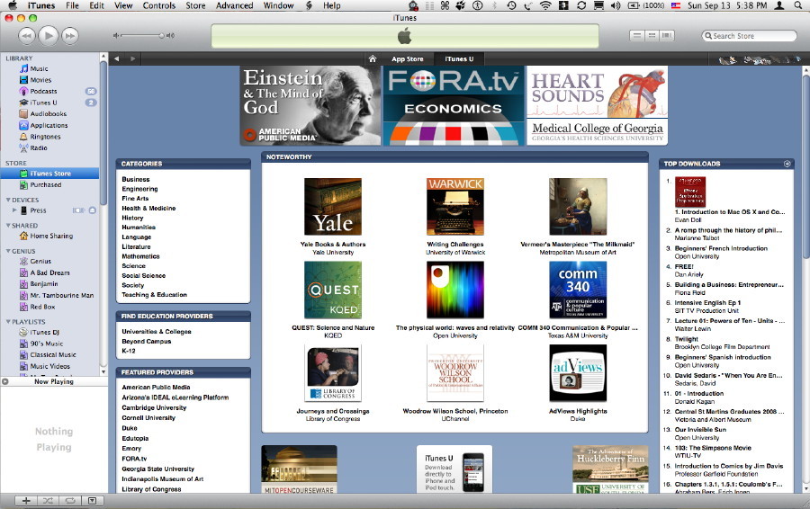The height and width of the screenshot is (509, 810).
Task: Switch to grid view
Action: click(x=652, y=36)
